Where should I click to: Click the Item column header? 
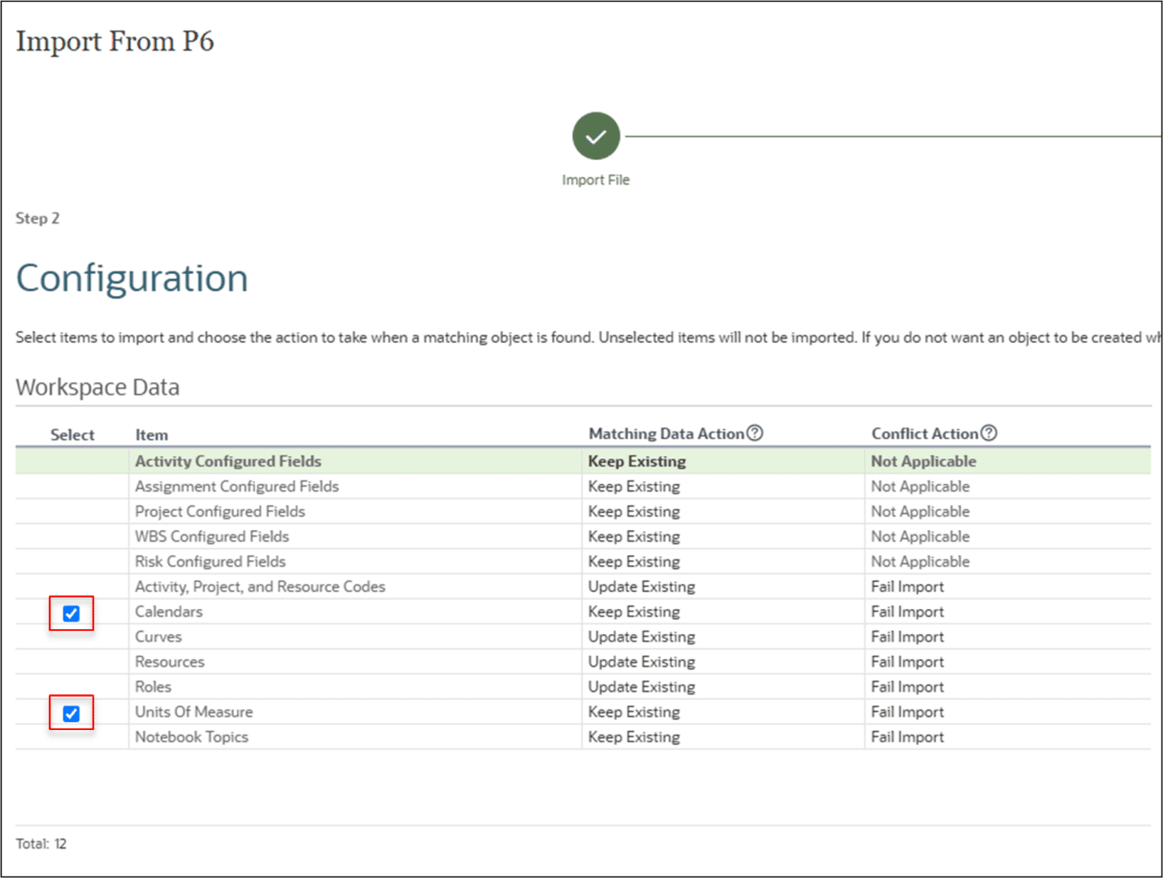click(x=151, y=435)
